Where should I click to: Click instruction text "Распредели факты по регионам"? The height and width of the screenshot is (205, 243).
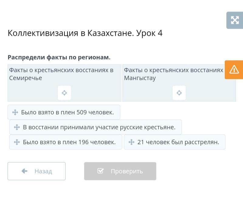pyautogui.click(x=59, y=57)
